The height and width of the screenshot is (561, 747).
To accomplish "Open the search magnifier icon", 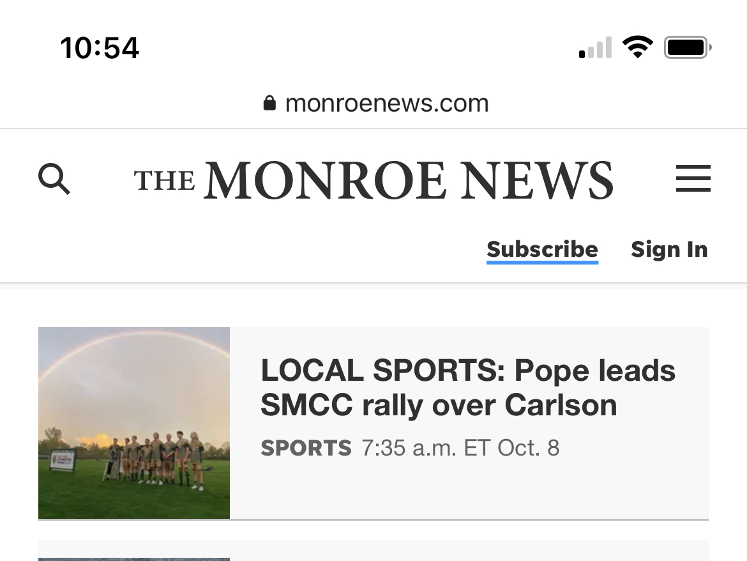I will click(54, 179).
